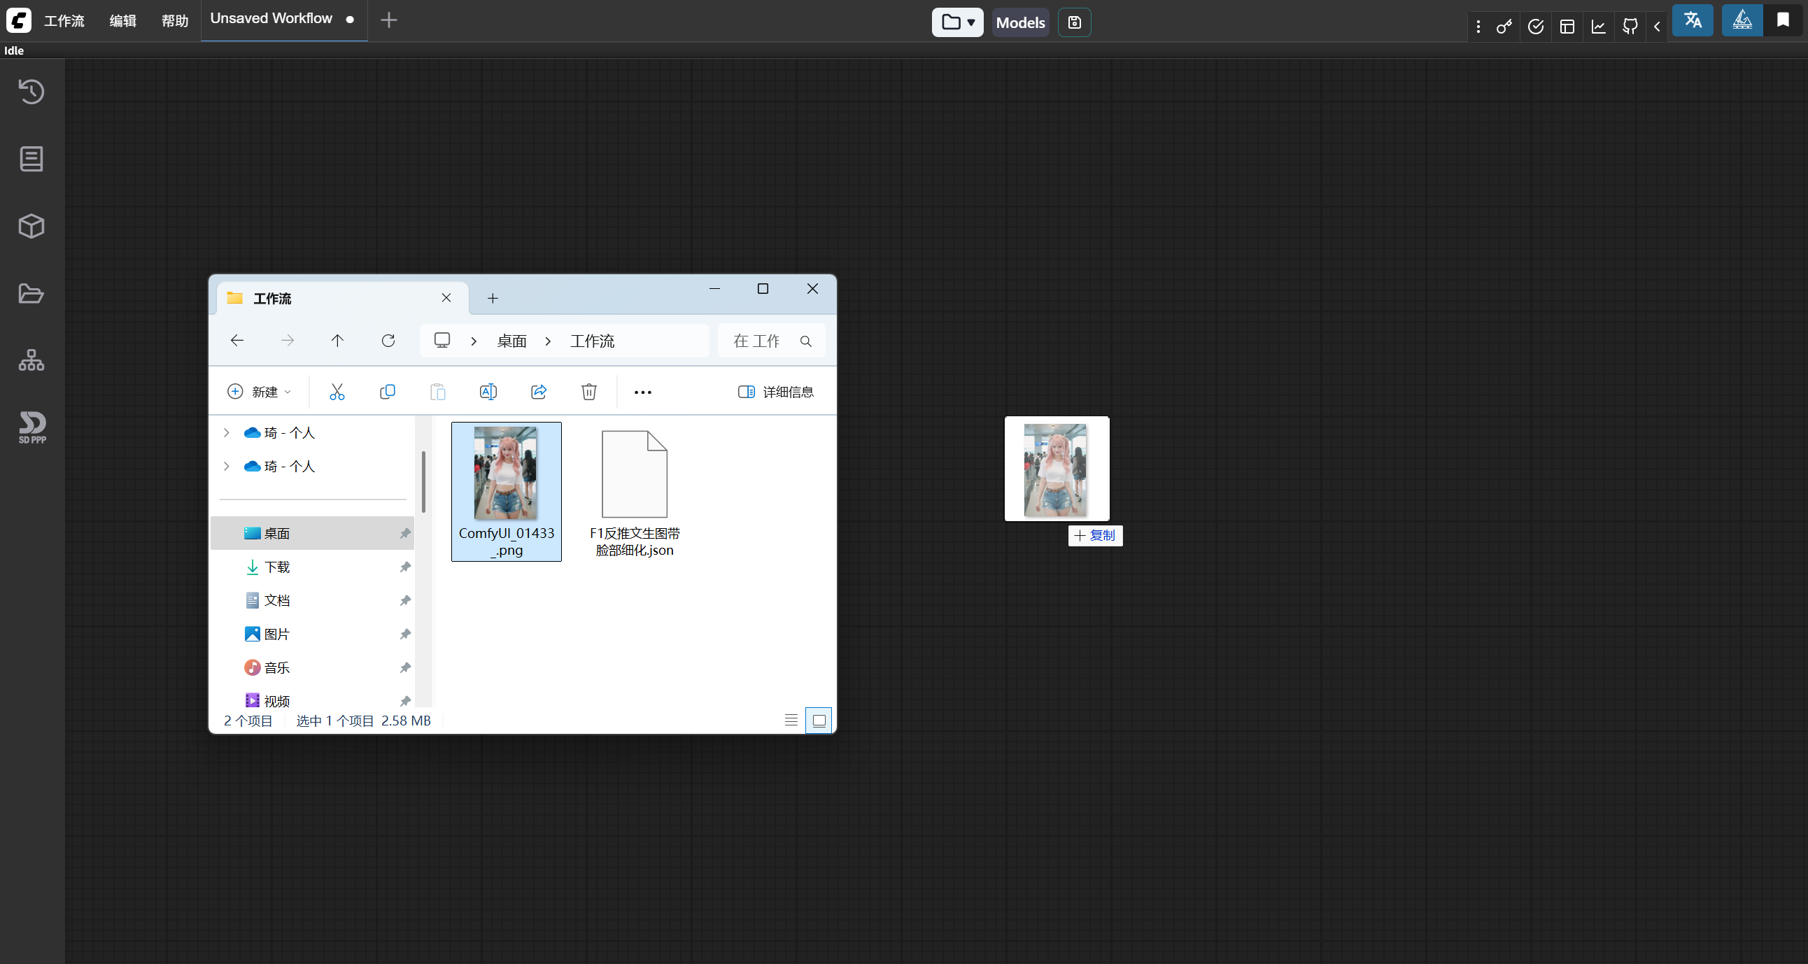Switch to list details view layout

pos(791,720)
